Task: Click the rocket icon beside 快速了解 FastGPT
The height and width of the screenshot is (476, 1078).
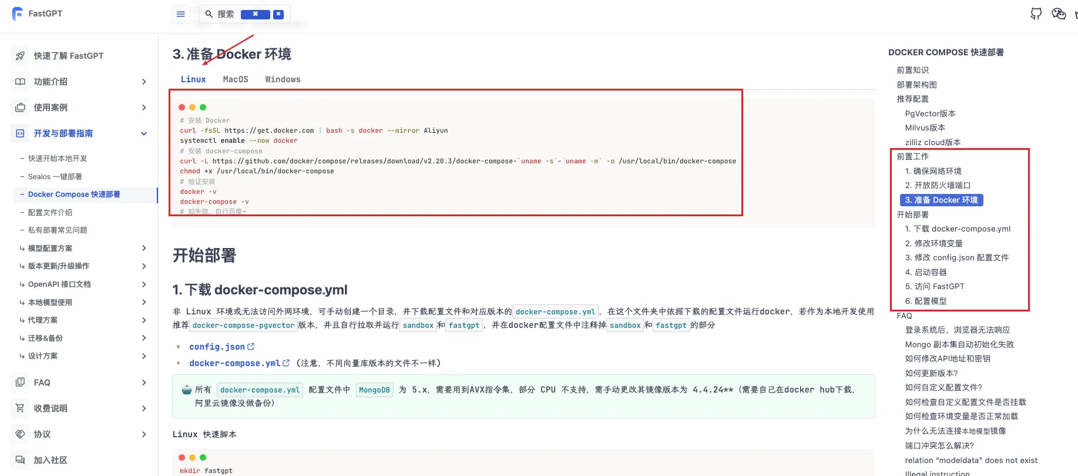Action: [20, 56]
